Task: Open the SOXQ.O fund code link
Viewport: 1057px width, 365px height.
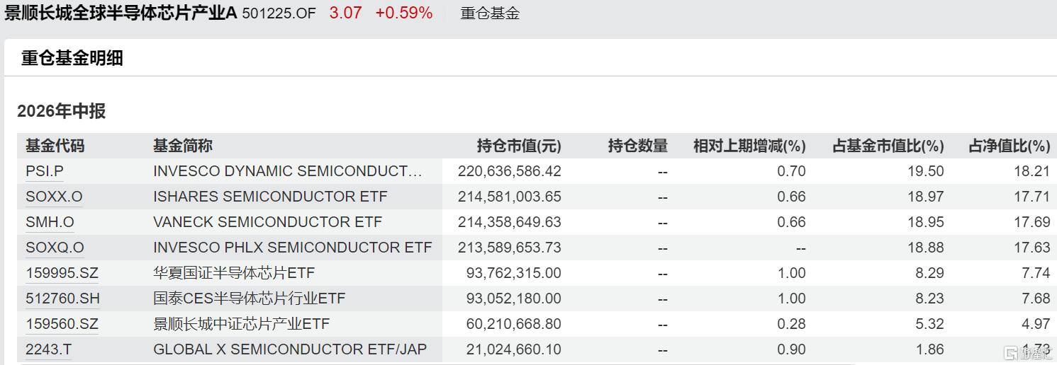Action: [x=55, y=248]
